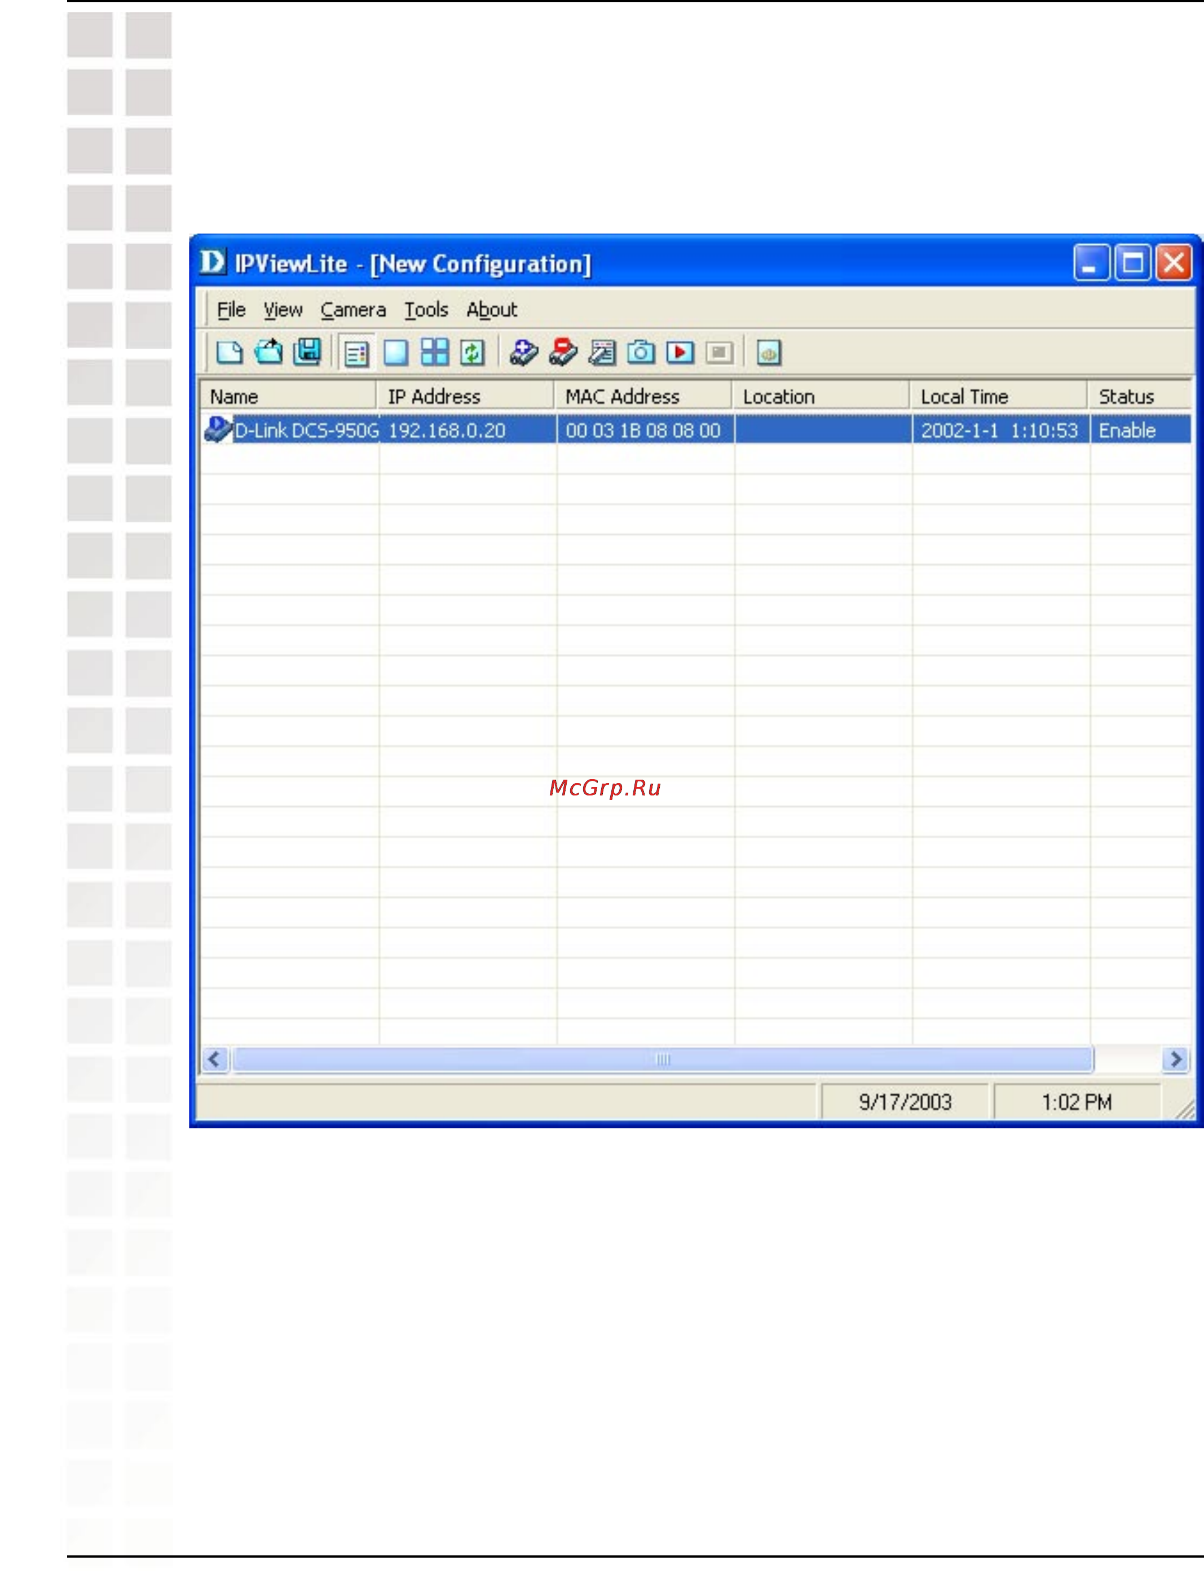Click the camera icon beside D-Link DCS-950G

[218, 429]
